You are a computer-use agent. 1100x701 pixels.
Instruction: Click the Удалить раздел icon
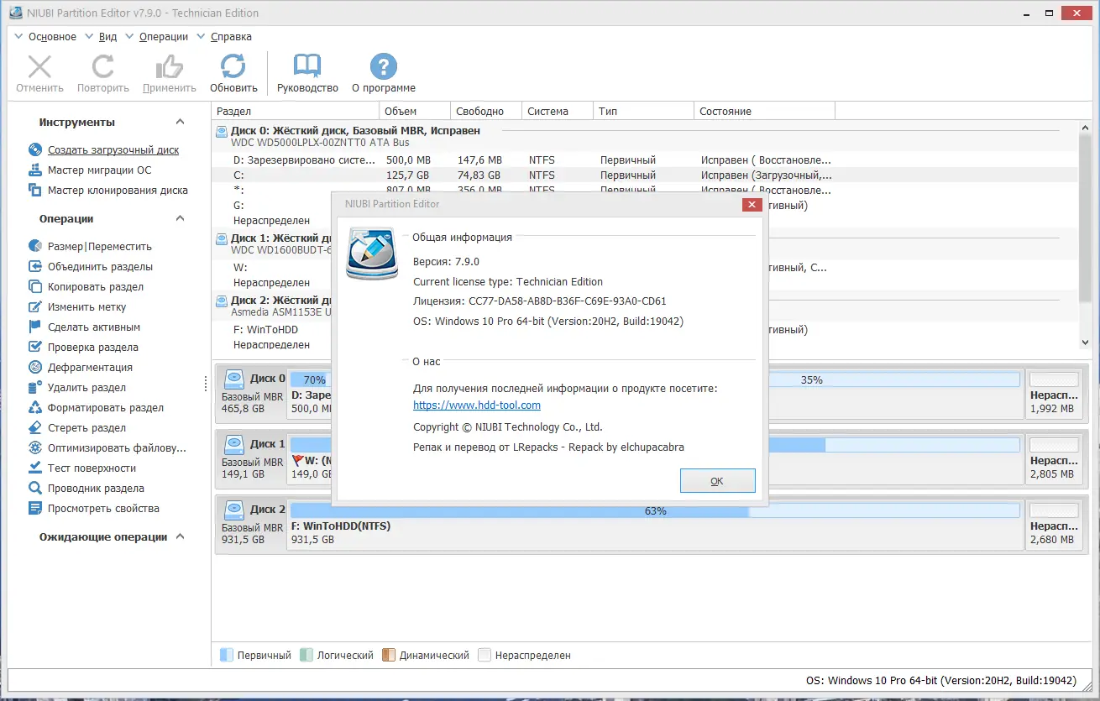[35, 388]
